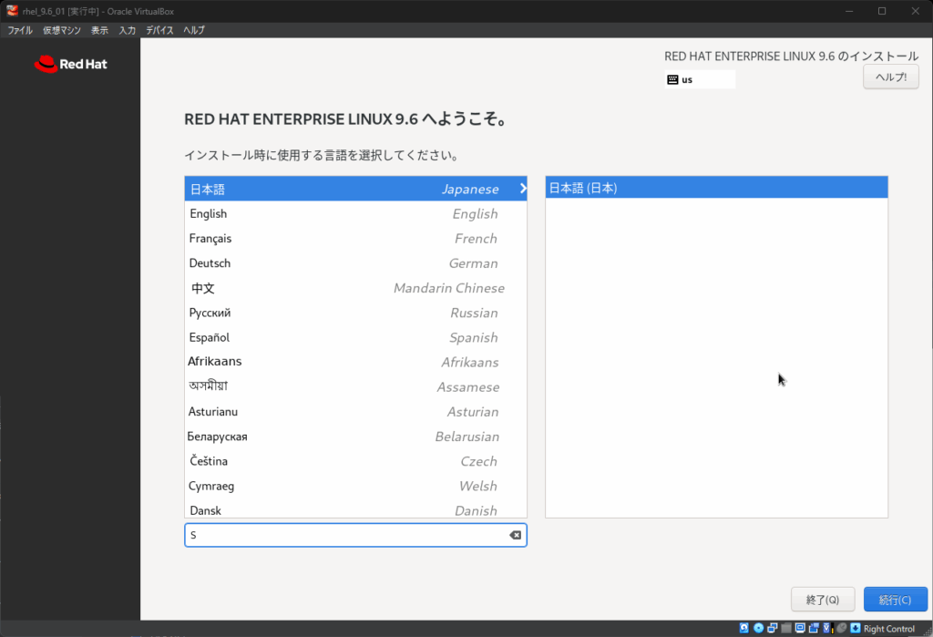Minimize the VirtualBox window
933x637 pixels.
pyautogui.click(x=849, y=11)
